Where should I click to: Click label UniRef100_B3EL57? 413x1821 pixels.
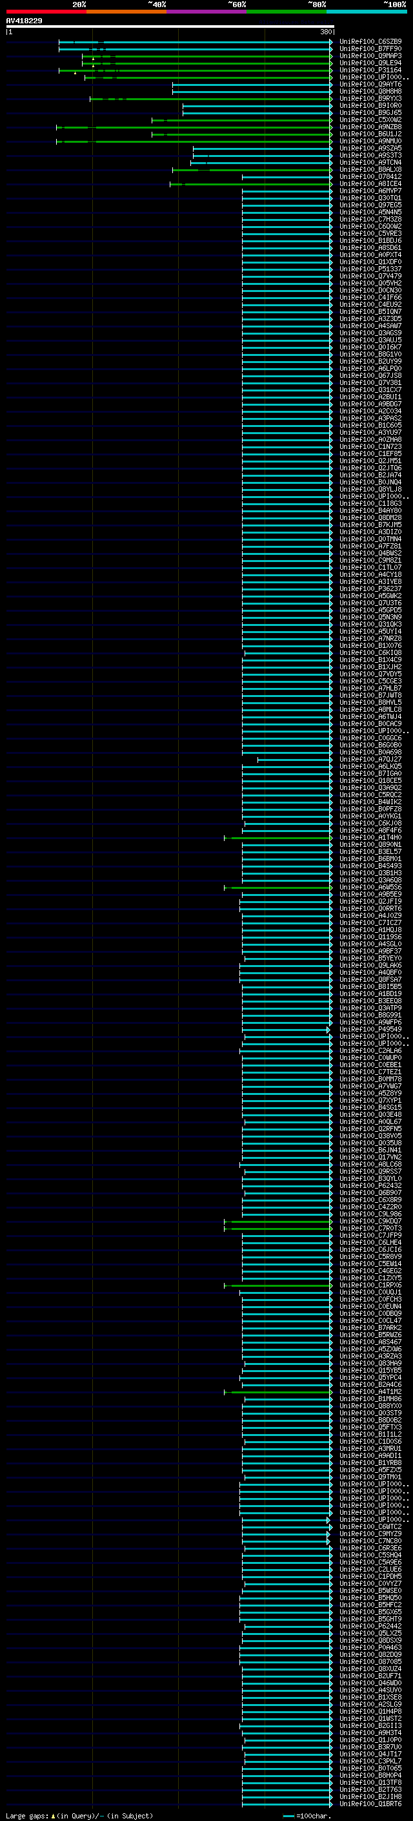(x=370, y=851)
